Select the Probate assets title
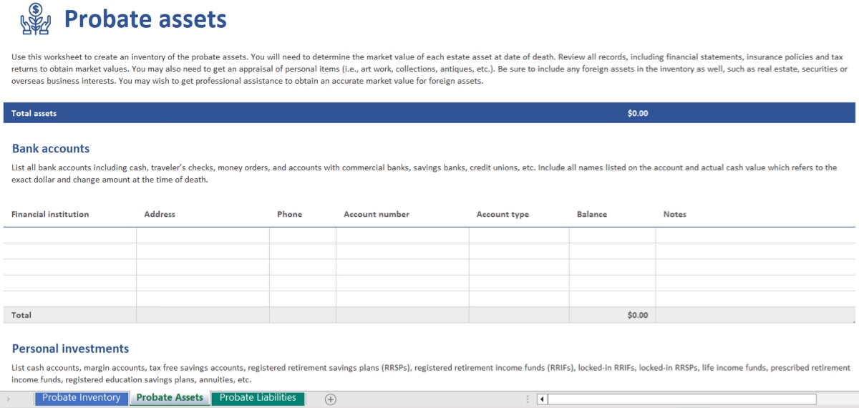 145,19
